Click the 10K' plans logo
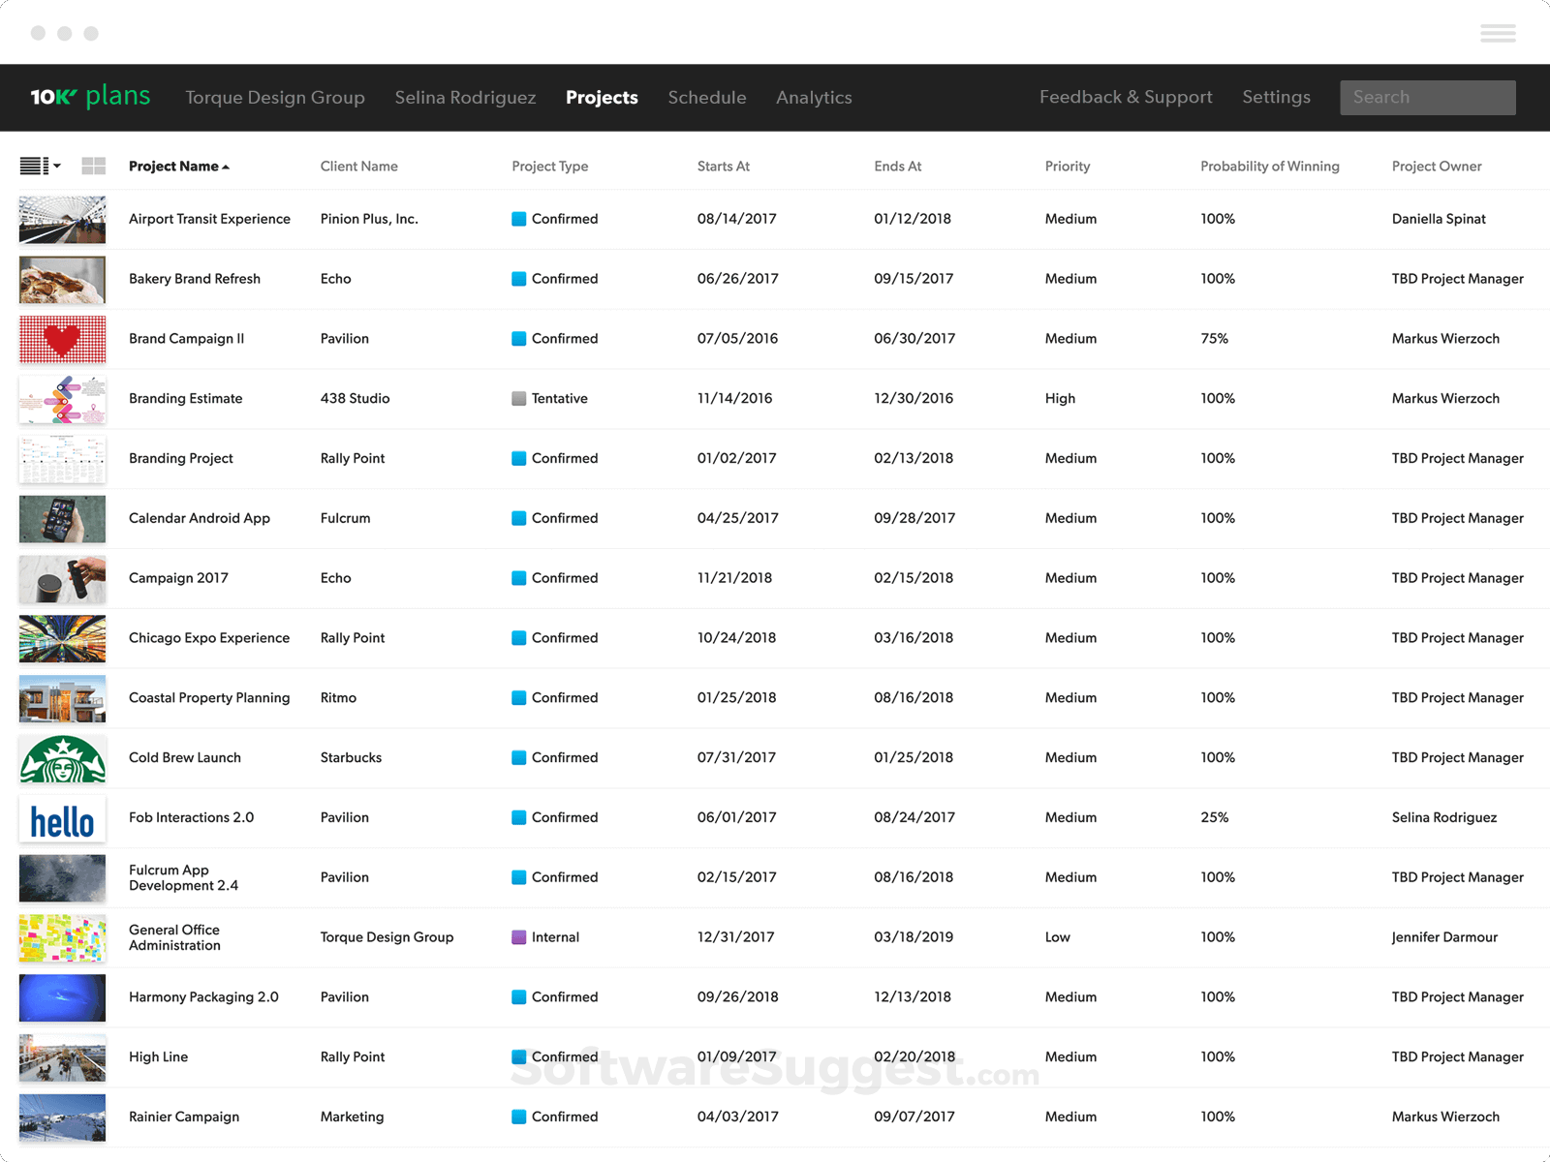1550x1162 pixels. click(x=90, y=97)
